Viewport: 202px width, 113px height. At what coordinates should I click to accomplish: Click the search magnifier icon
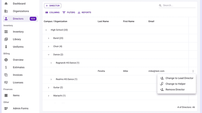[160, 6]
